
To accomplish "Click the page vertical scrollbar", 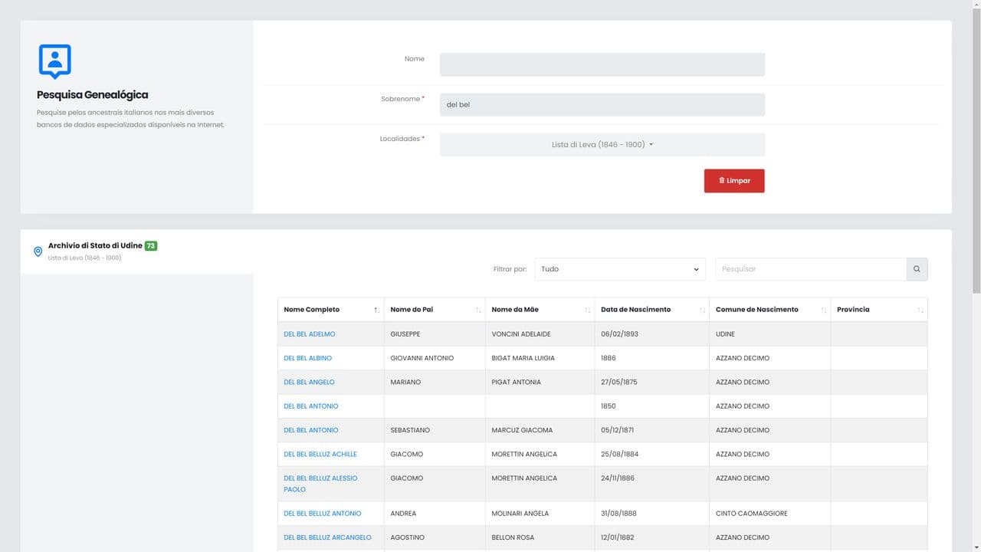I will 976,153.
